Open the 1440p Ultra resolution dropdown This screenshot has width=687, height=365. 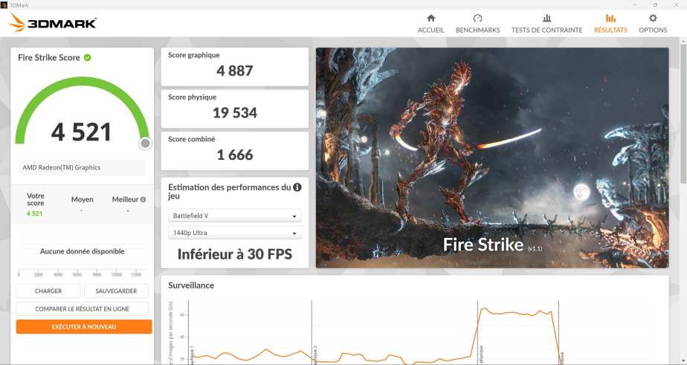235,233
